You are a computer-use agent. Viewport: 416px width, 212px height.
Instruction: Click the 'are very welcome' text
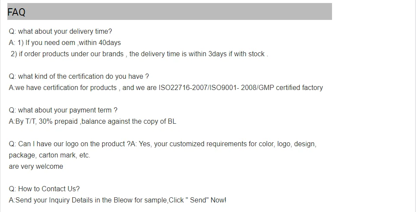click(x=36, y=167)
